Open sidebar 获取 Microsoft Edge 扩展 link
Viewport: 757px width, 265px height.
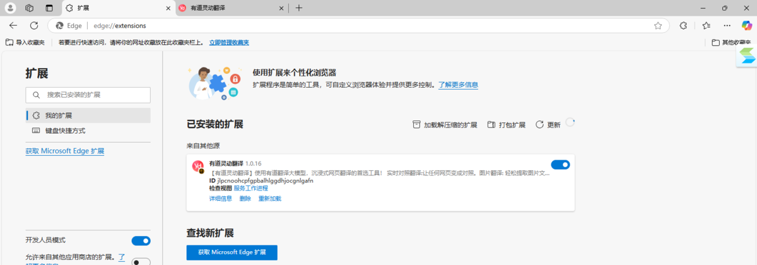[x=64, y=151]
